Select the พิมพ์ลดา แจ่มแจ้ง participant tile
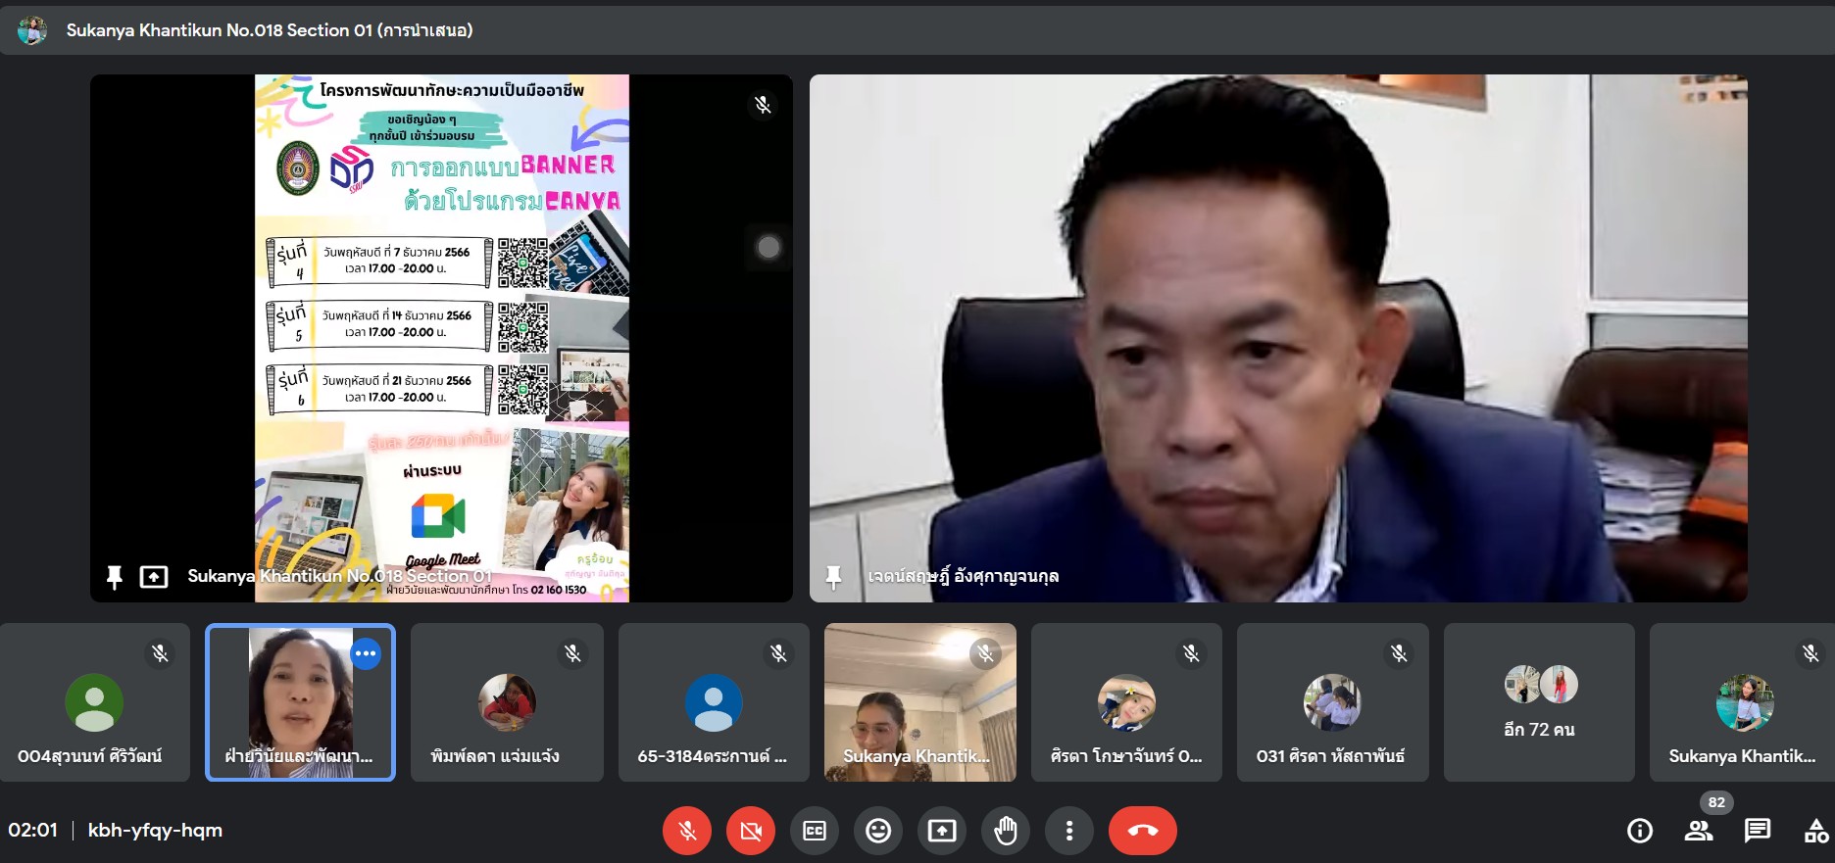This screenshot has height=863, width=1835. tap(507, 702)
